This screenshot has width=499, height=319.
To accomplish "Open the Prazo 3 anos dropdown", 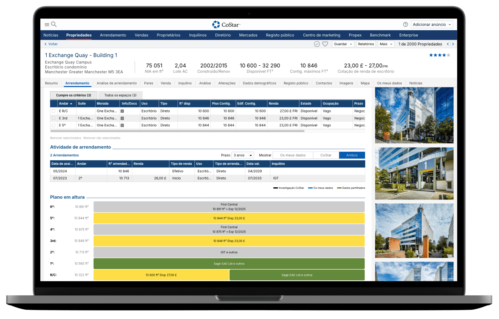I will (x=243, y=155).
